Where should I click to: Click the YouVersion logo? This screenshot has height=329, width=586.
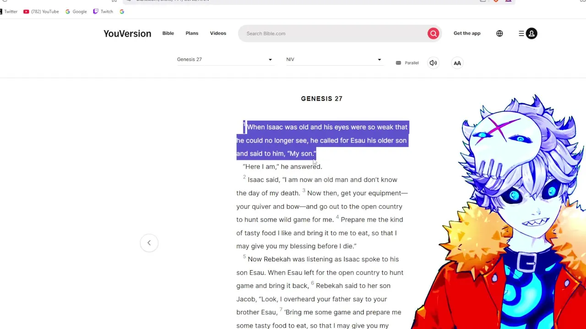coord(127,33)
